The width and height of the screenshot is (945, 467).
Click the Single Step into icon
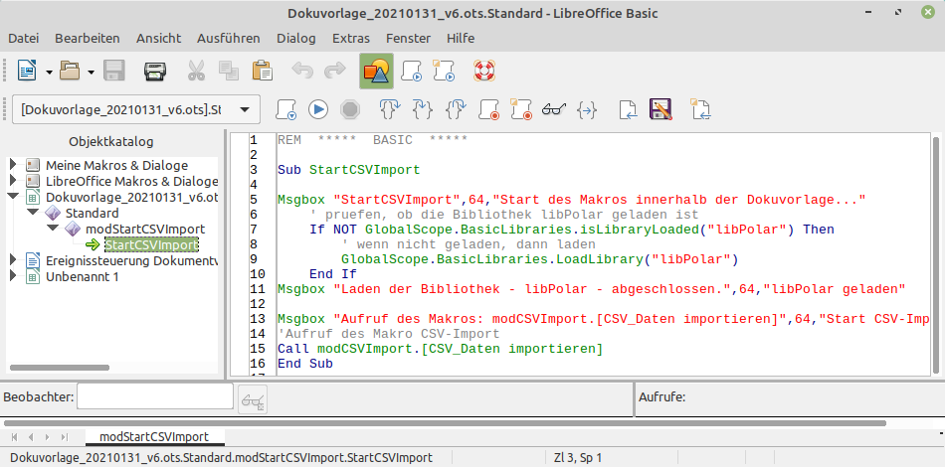point(423,109)
